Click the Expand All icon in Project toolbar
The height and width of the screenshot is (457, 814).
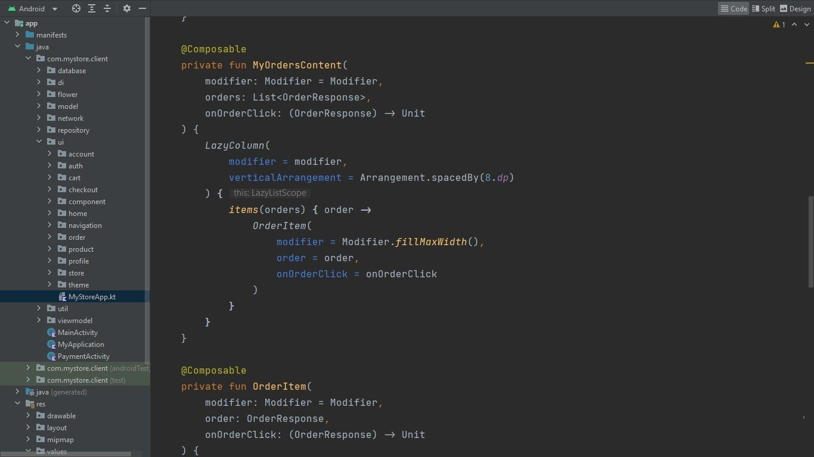(91, 8)
